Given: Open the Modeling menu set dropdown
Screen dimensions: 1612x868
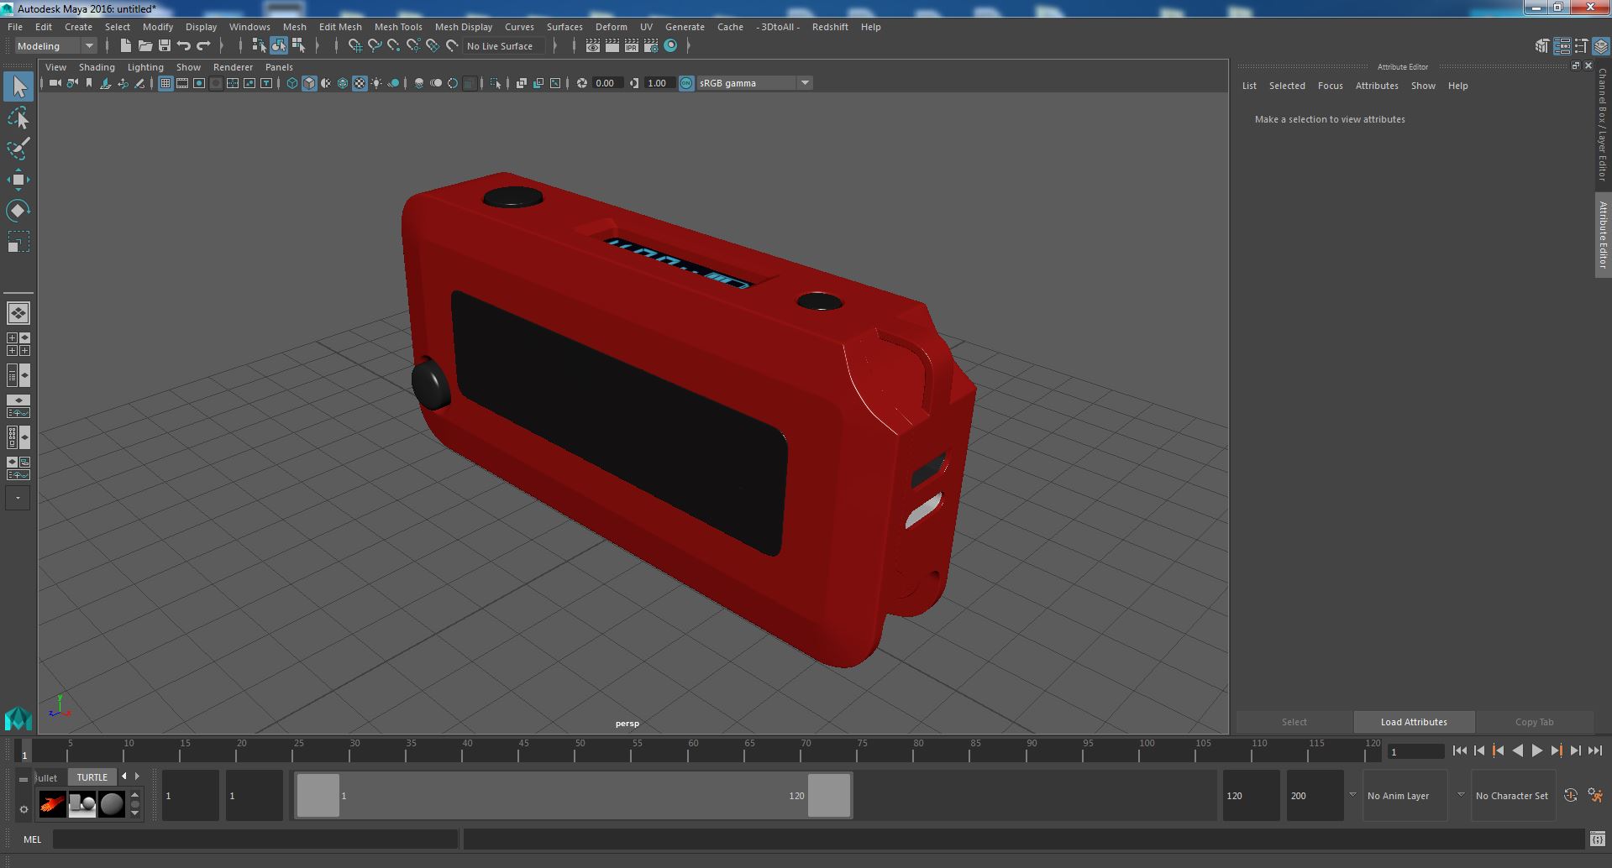Looking at the screenshot, I should coord(55,46).
